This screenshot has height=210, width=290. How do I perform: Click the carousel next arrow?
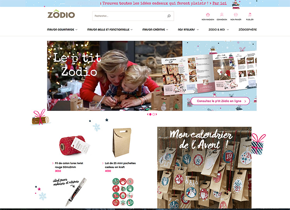point(156,114)
